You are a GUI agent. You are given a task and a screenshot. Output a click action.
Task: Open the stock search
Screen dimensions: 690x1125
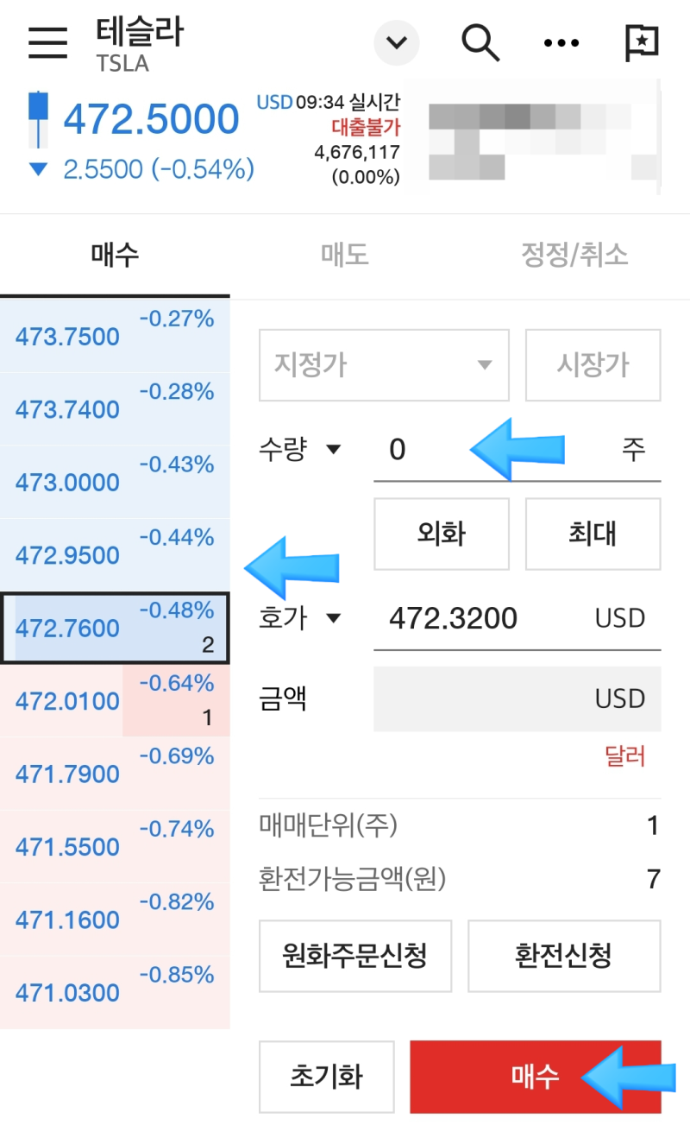[x=480, y=43]
